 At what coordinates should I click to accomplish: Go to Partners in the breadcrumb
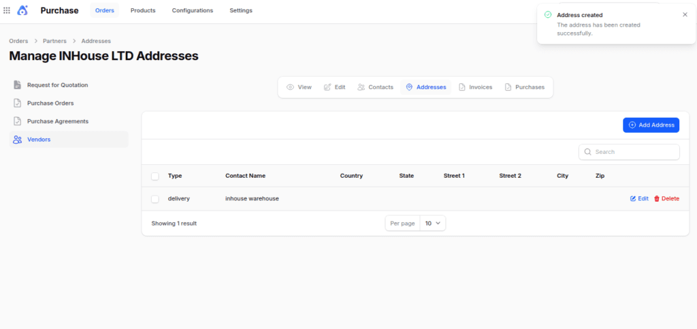(x=54, y=41)
